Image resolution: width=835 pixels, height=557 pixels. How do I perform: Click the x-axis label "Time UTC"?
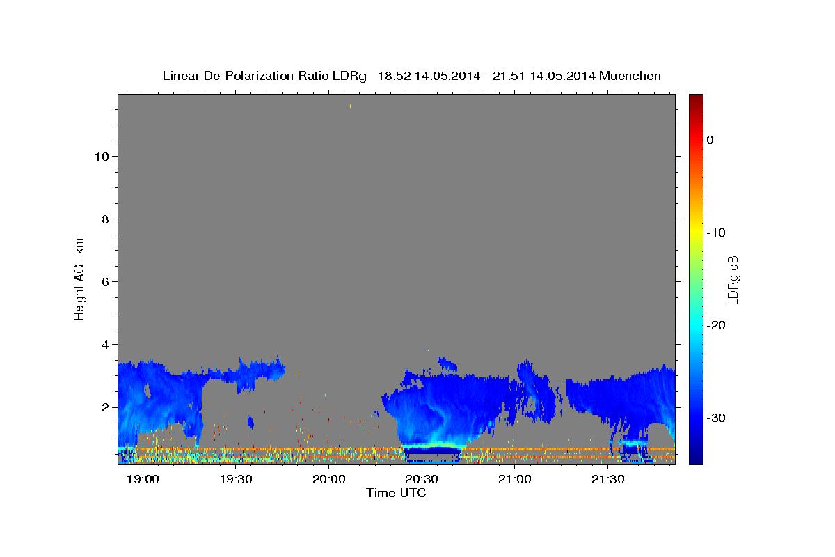click(396, 494)
